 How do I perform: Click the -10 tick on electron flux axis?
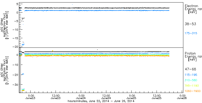(x=15, y=29)
